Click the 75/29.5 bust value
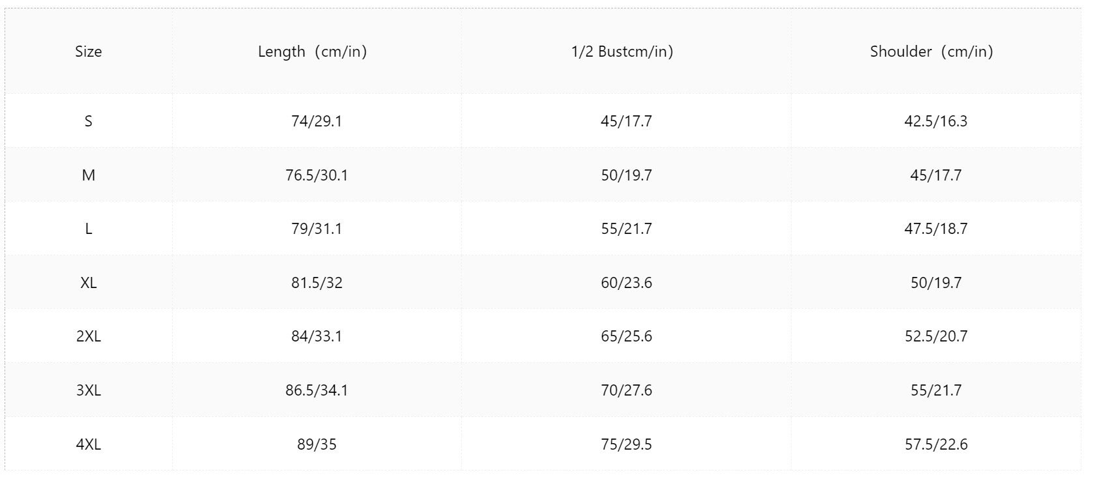Viewport: 1101px width, 477px height. [627, 444]
